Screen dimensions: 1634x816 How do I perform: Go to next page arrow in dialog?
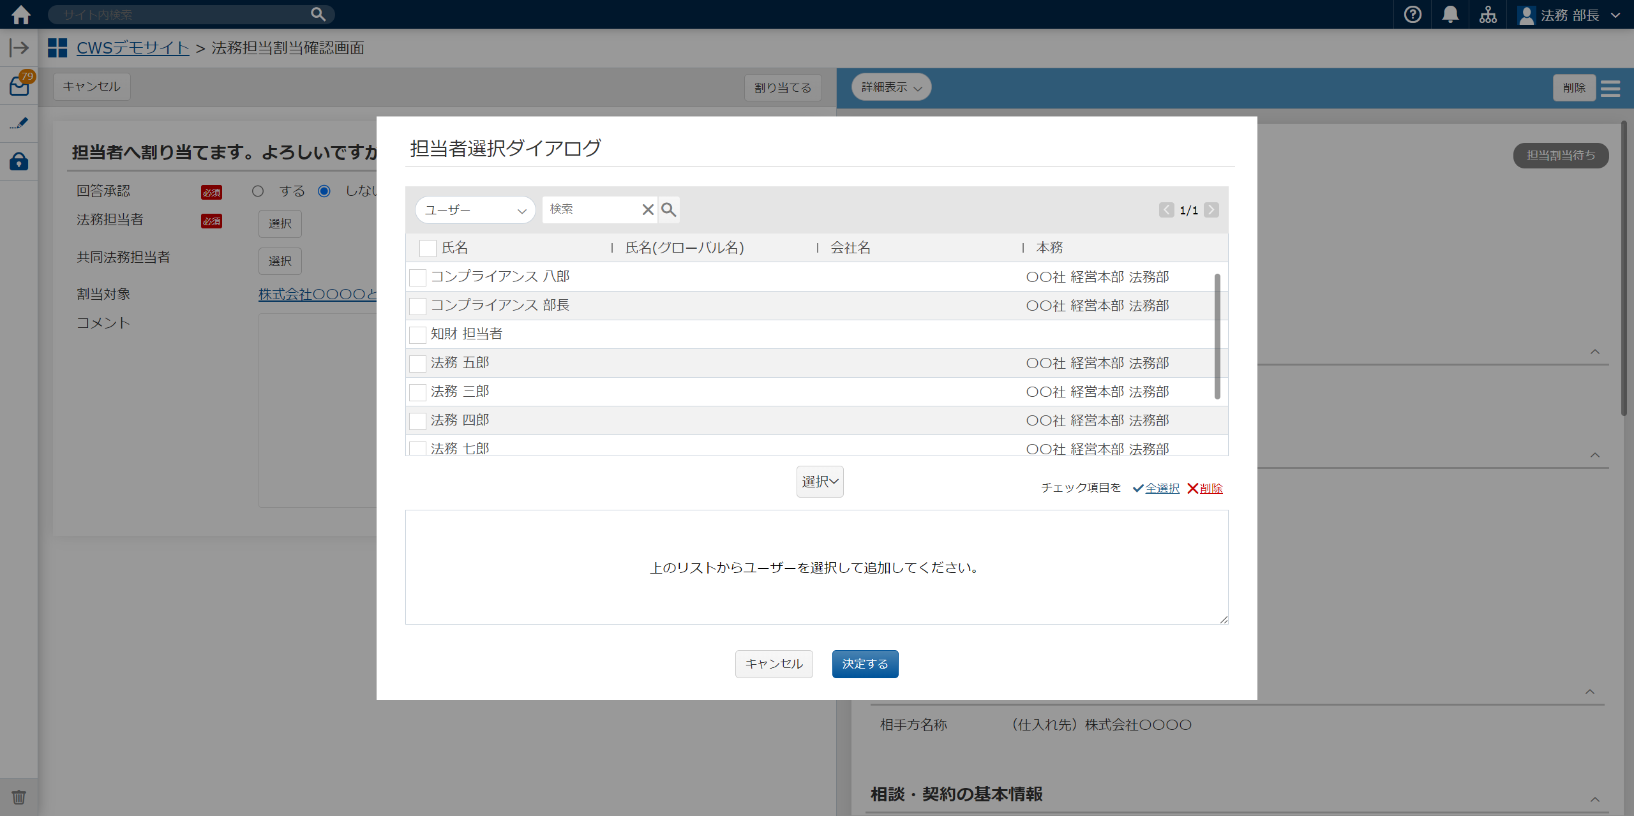(x=1211, y=210)
